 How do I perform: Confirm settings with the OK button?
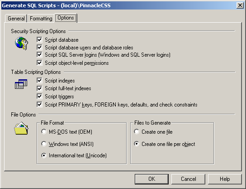click(x=151, y=179)
